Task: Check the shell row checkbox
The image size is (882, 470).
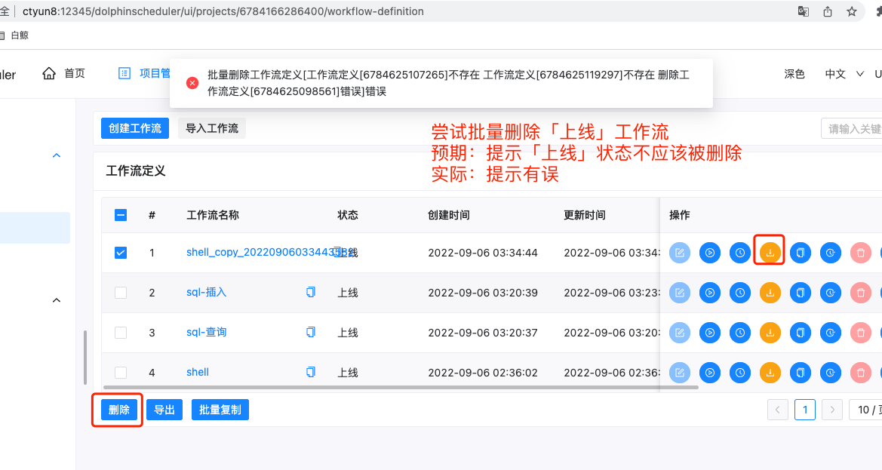Action: 121,372
